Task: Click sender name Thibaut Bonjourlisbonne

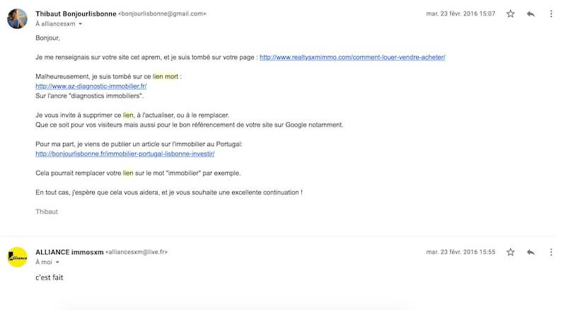Action: (75, 13)
